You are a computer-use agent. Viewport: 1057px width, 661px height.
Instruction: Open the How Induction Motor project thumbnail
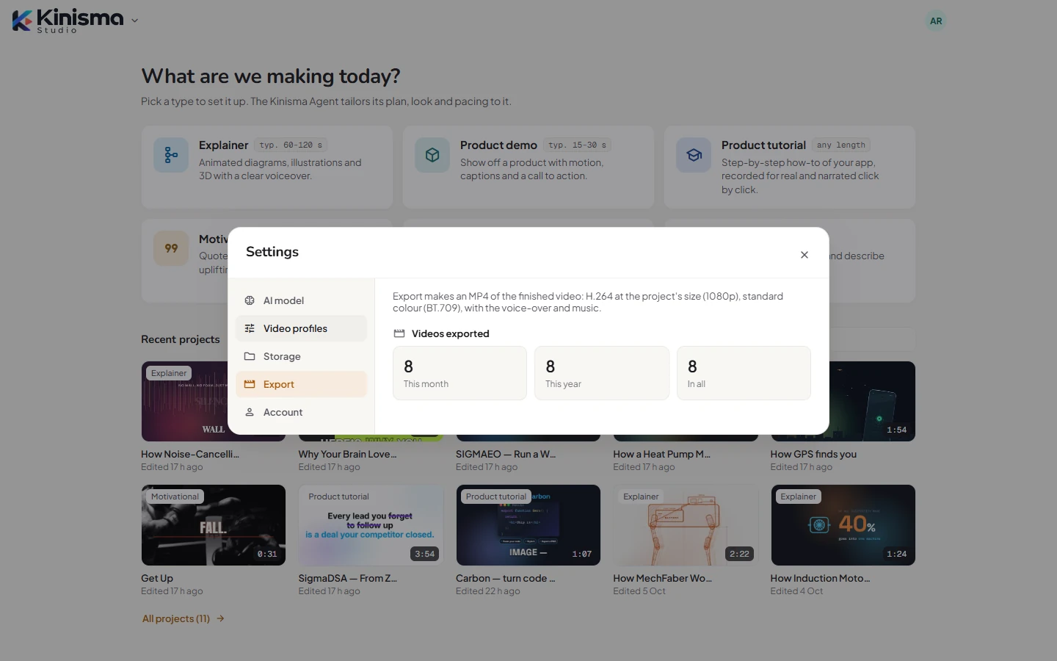click(843, 525)
